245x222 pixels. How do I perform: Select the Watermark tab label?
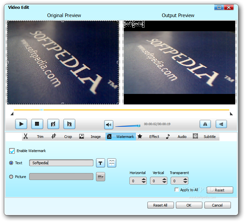125,137
